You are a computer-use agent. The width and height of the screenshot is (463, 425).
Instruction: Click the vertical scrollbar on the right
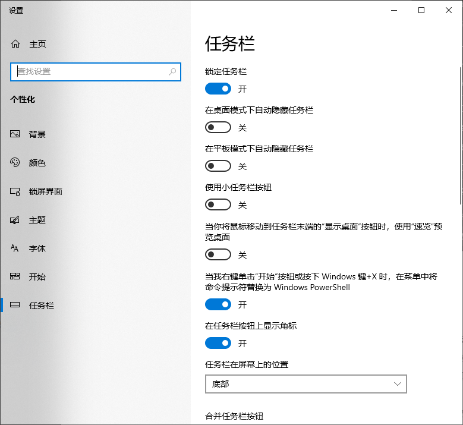[x=461, y=136]
